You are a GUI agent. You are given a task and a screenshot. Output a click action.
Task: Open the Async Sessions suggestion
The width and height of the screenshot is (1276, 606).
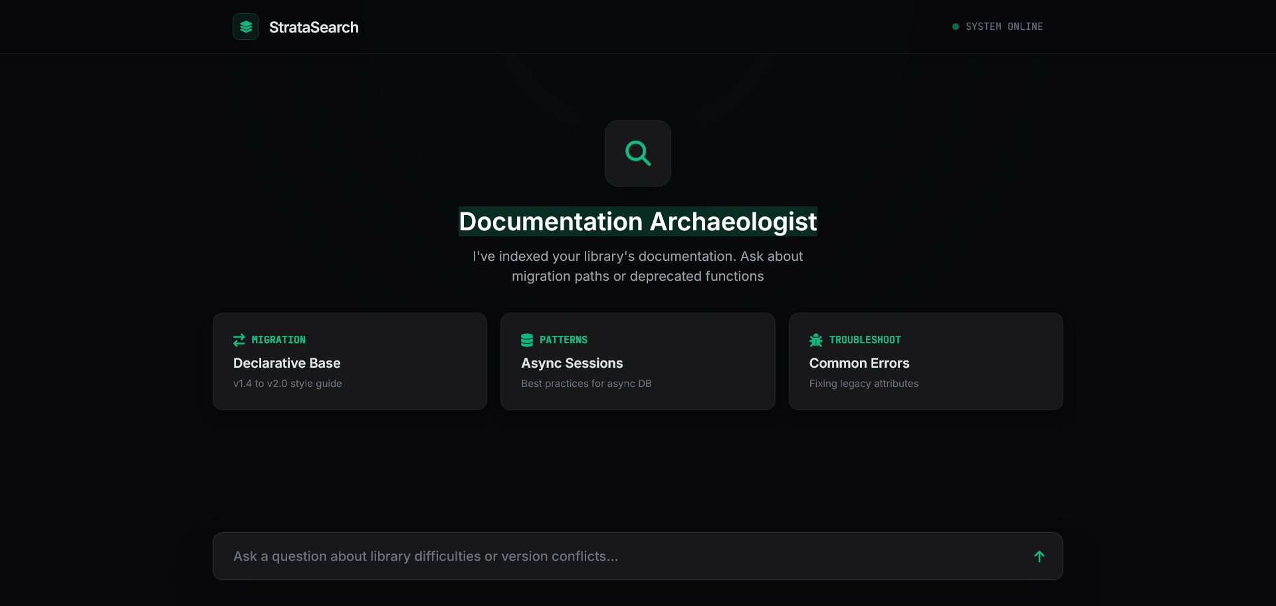[x=572, y=363]
